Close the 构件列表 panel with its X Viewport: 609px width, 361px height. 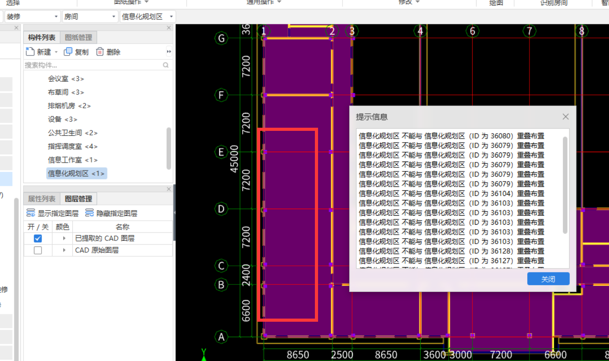tap(169, 28)
